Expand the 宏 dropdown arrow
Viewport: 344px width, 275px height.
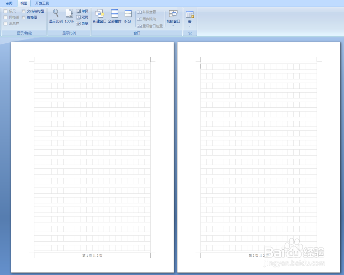pos(190,27)
